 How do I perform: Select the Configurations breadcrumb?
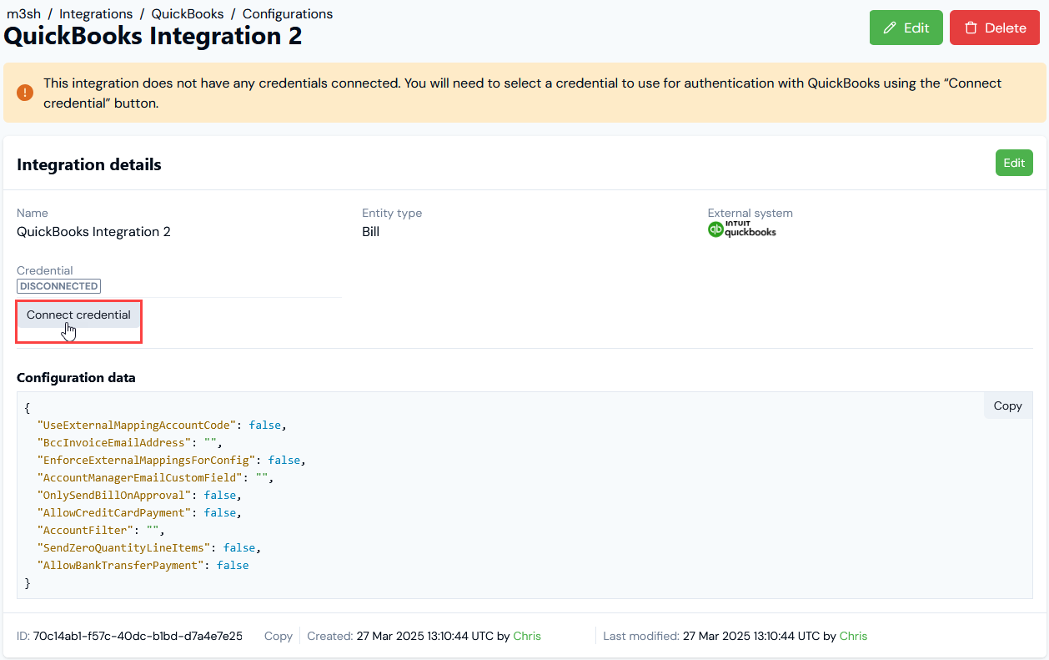coord(288,14)
